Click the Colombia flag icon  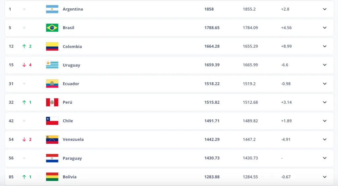[x=52, y=47]
